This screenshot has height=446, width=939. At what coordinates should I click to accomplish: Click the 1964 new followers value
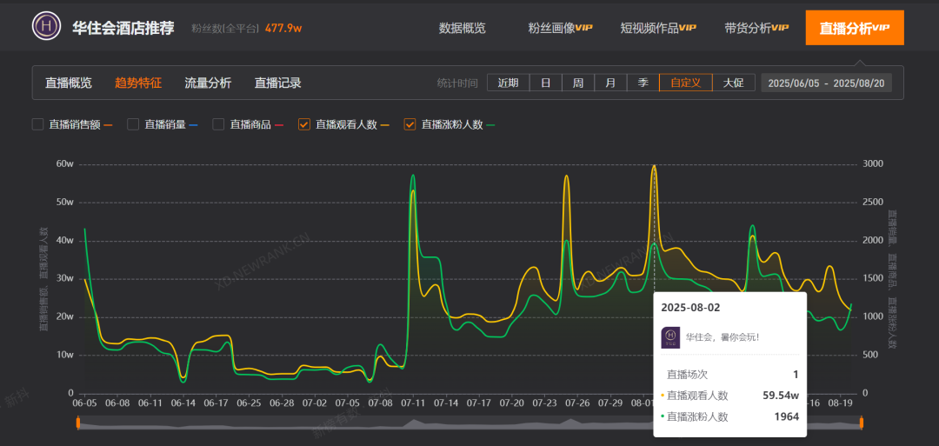[786, 416]
